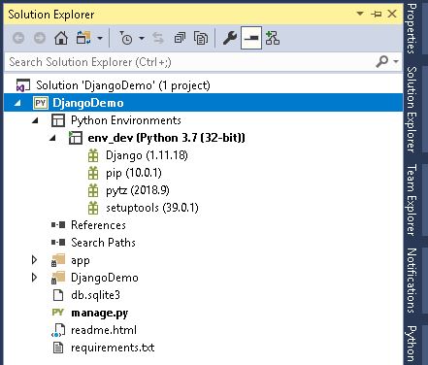This screenshot has height=365, width=428.
Task: Toggle the Preview Selected Items button
Action: pos(251,38)
